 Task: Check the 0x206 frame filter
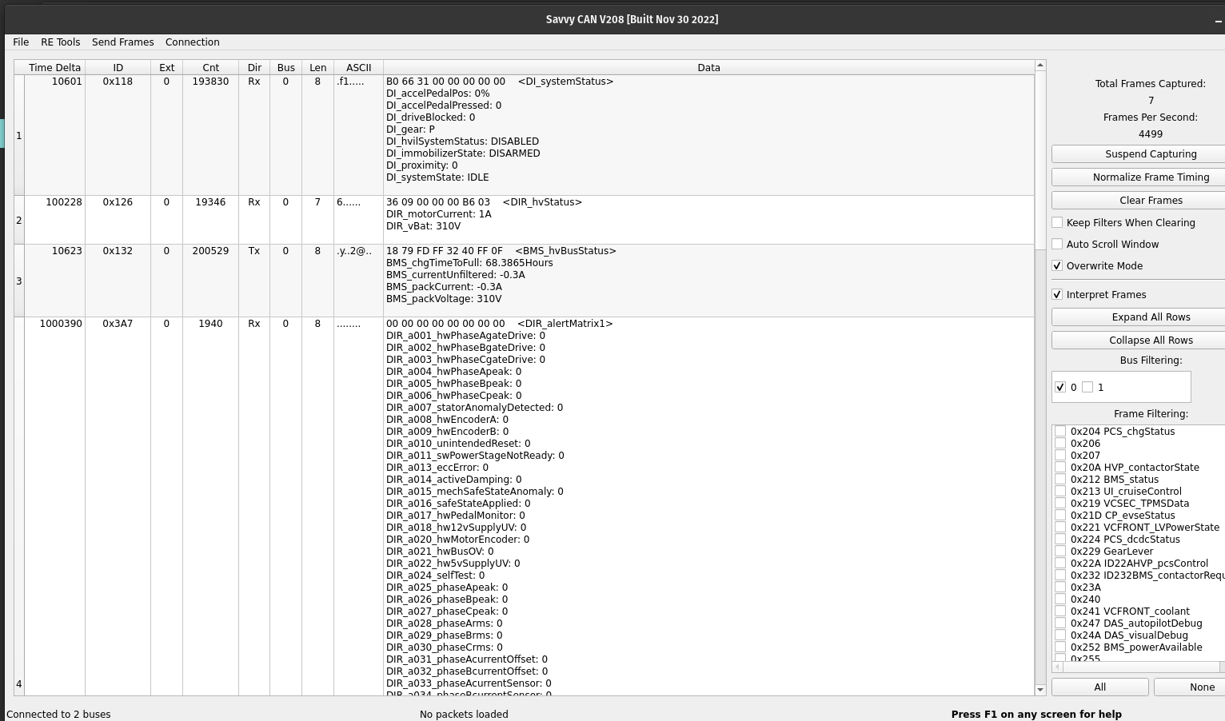pyautogui.click(x=1060, y=444)
